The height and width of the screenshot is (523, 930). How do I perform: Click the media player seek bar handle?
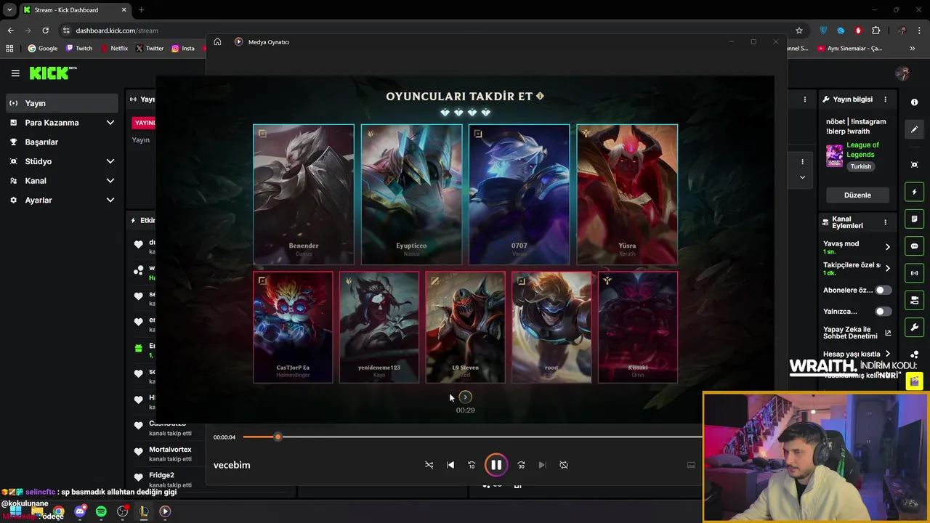tap(278, 437)
